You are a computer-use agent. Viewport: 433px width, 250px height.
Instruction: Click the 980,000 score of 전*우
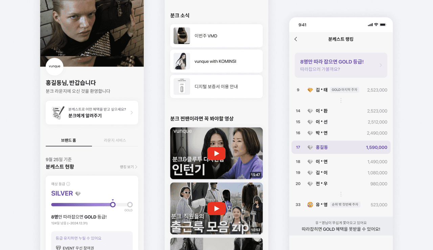point(379,184)
